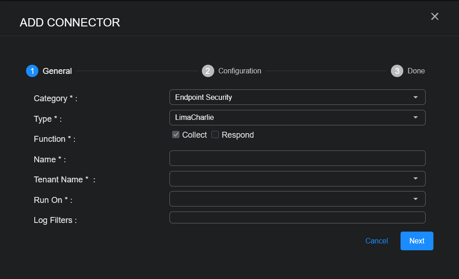Click the Tenant Name dropdown arrow icon
Image resolution: width=459 pixels, height=279 pixels.
click(415, 179)
